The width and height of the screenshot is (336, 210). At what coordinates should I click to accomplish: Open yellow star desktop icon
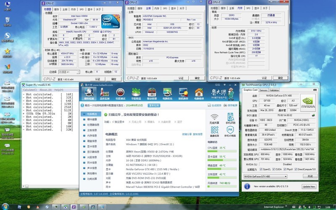[x=8, y=53]
